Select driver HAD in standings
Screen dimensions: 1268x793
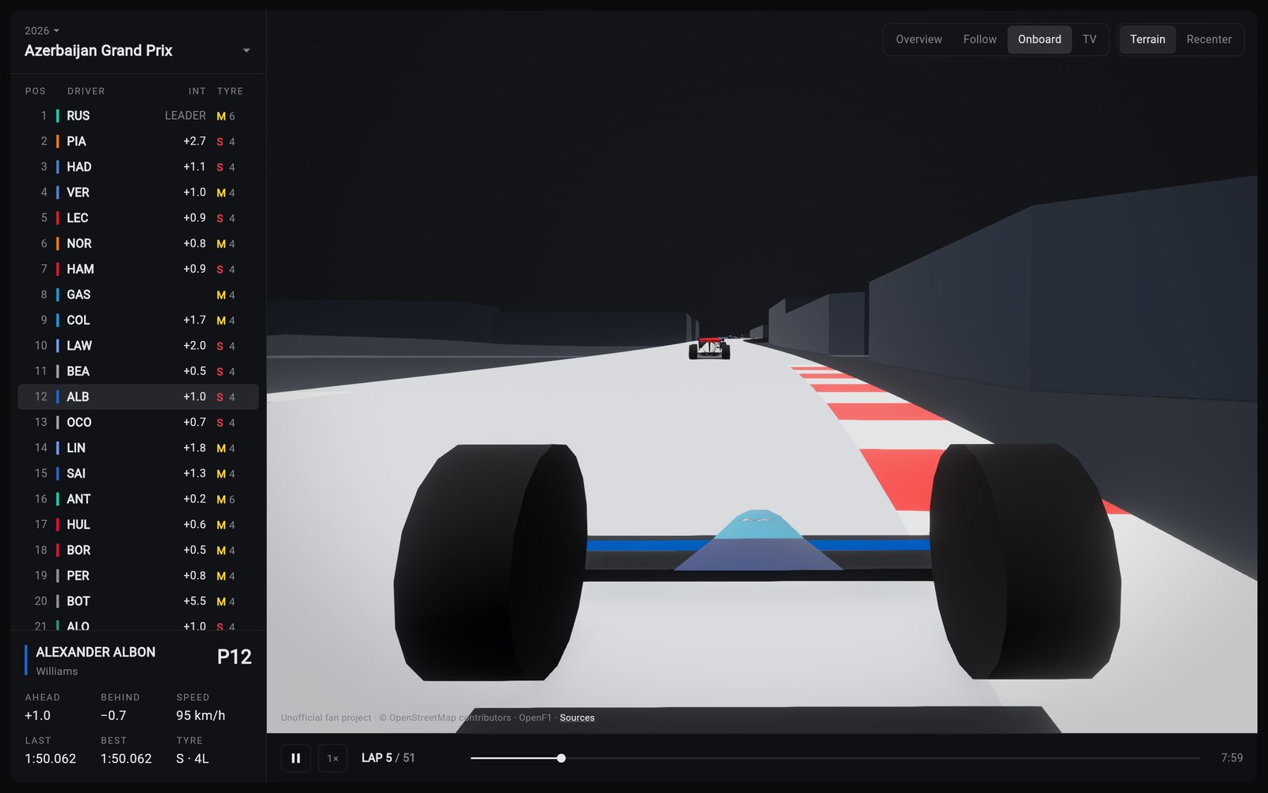138,167
